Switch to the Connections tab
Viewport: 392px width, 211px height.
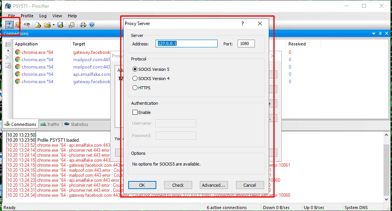point(20,124)
